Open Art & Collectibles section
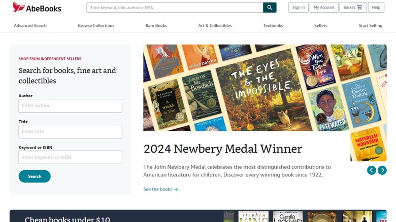The width and height of the screenshot is (396, 222). (215, 26)
